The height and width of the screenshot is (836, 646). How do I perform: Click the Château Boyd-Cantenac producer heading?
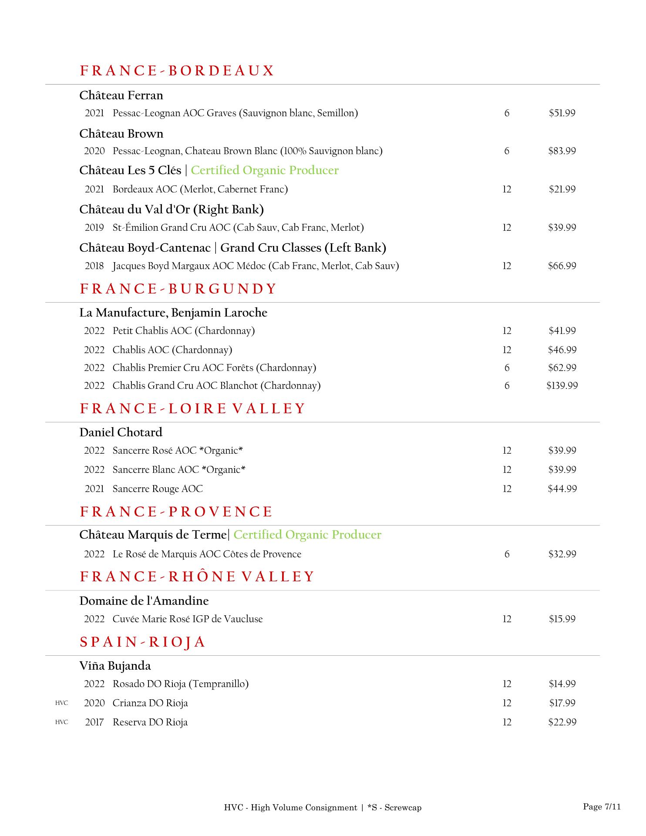(x=232, y=248)
